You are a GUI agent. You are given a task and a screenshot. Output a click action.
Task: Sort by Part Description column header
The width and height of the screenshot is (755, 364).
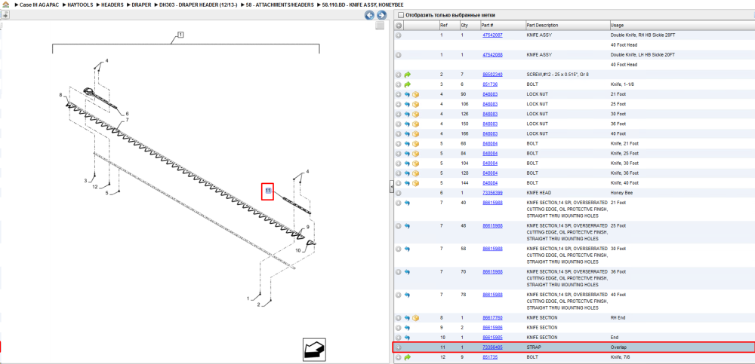tap(543, 25)
